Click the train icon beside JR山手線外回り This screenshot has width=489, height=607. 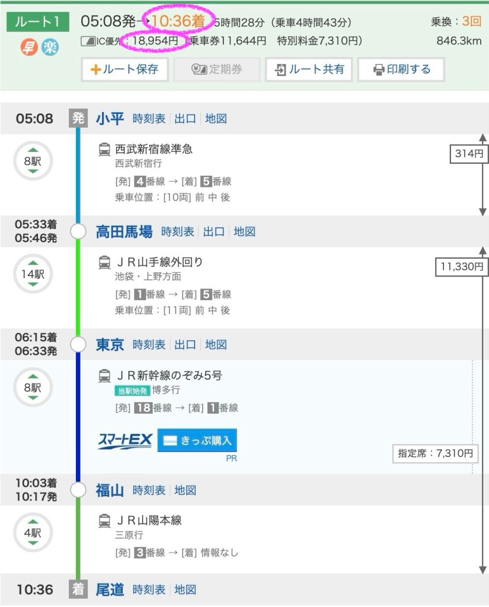[x=104, y=262]
